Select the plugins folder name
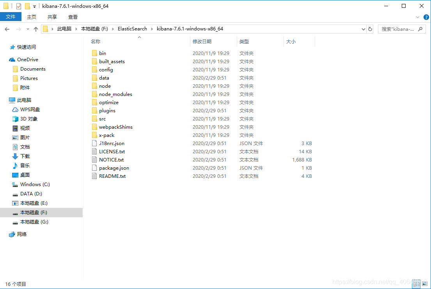The width and height of the screenshot is (431, 289). (107, 110)
